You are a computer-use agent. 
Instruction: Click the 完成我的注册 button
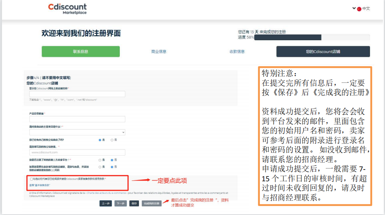point(151,203)
